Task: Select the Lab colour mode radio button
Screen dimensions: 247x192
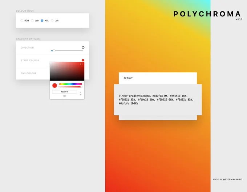Action: pos(32,21)
